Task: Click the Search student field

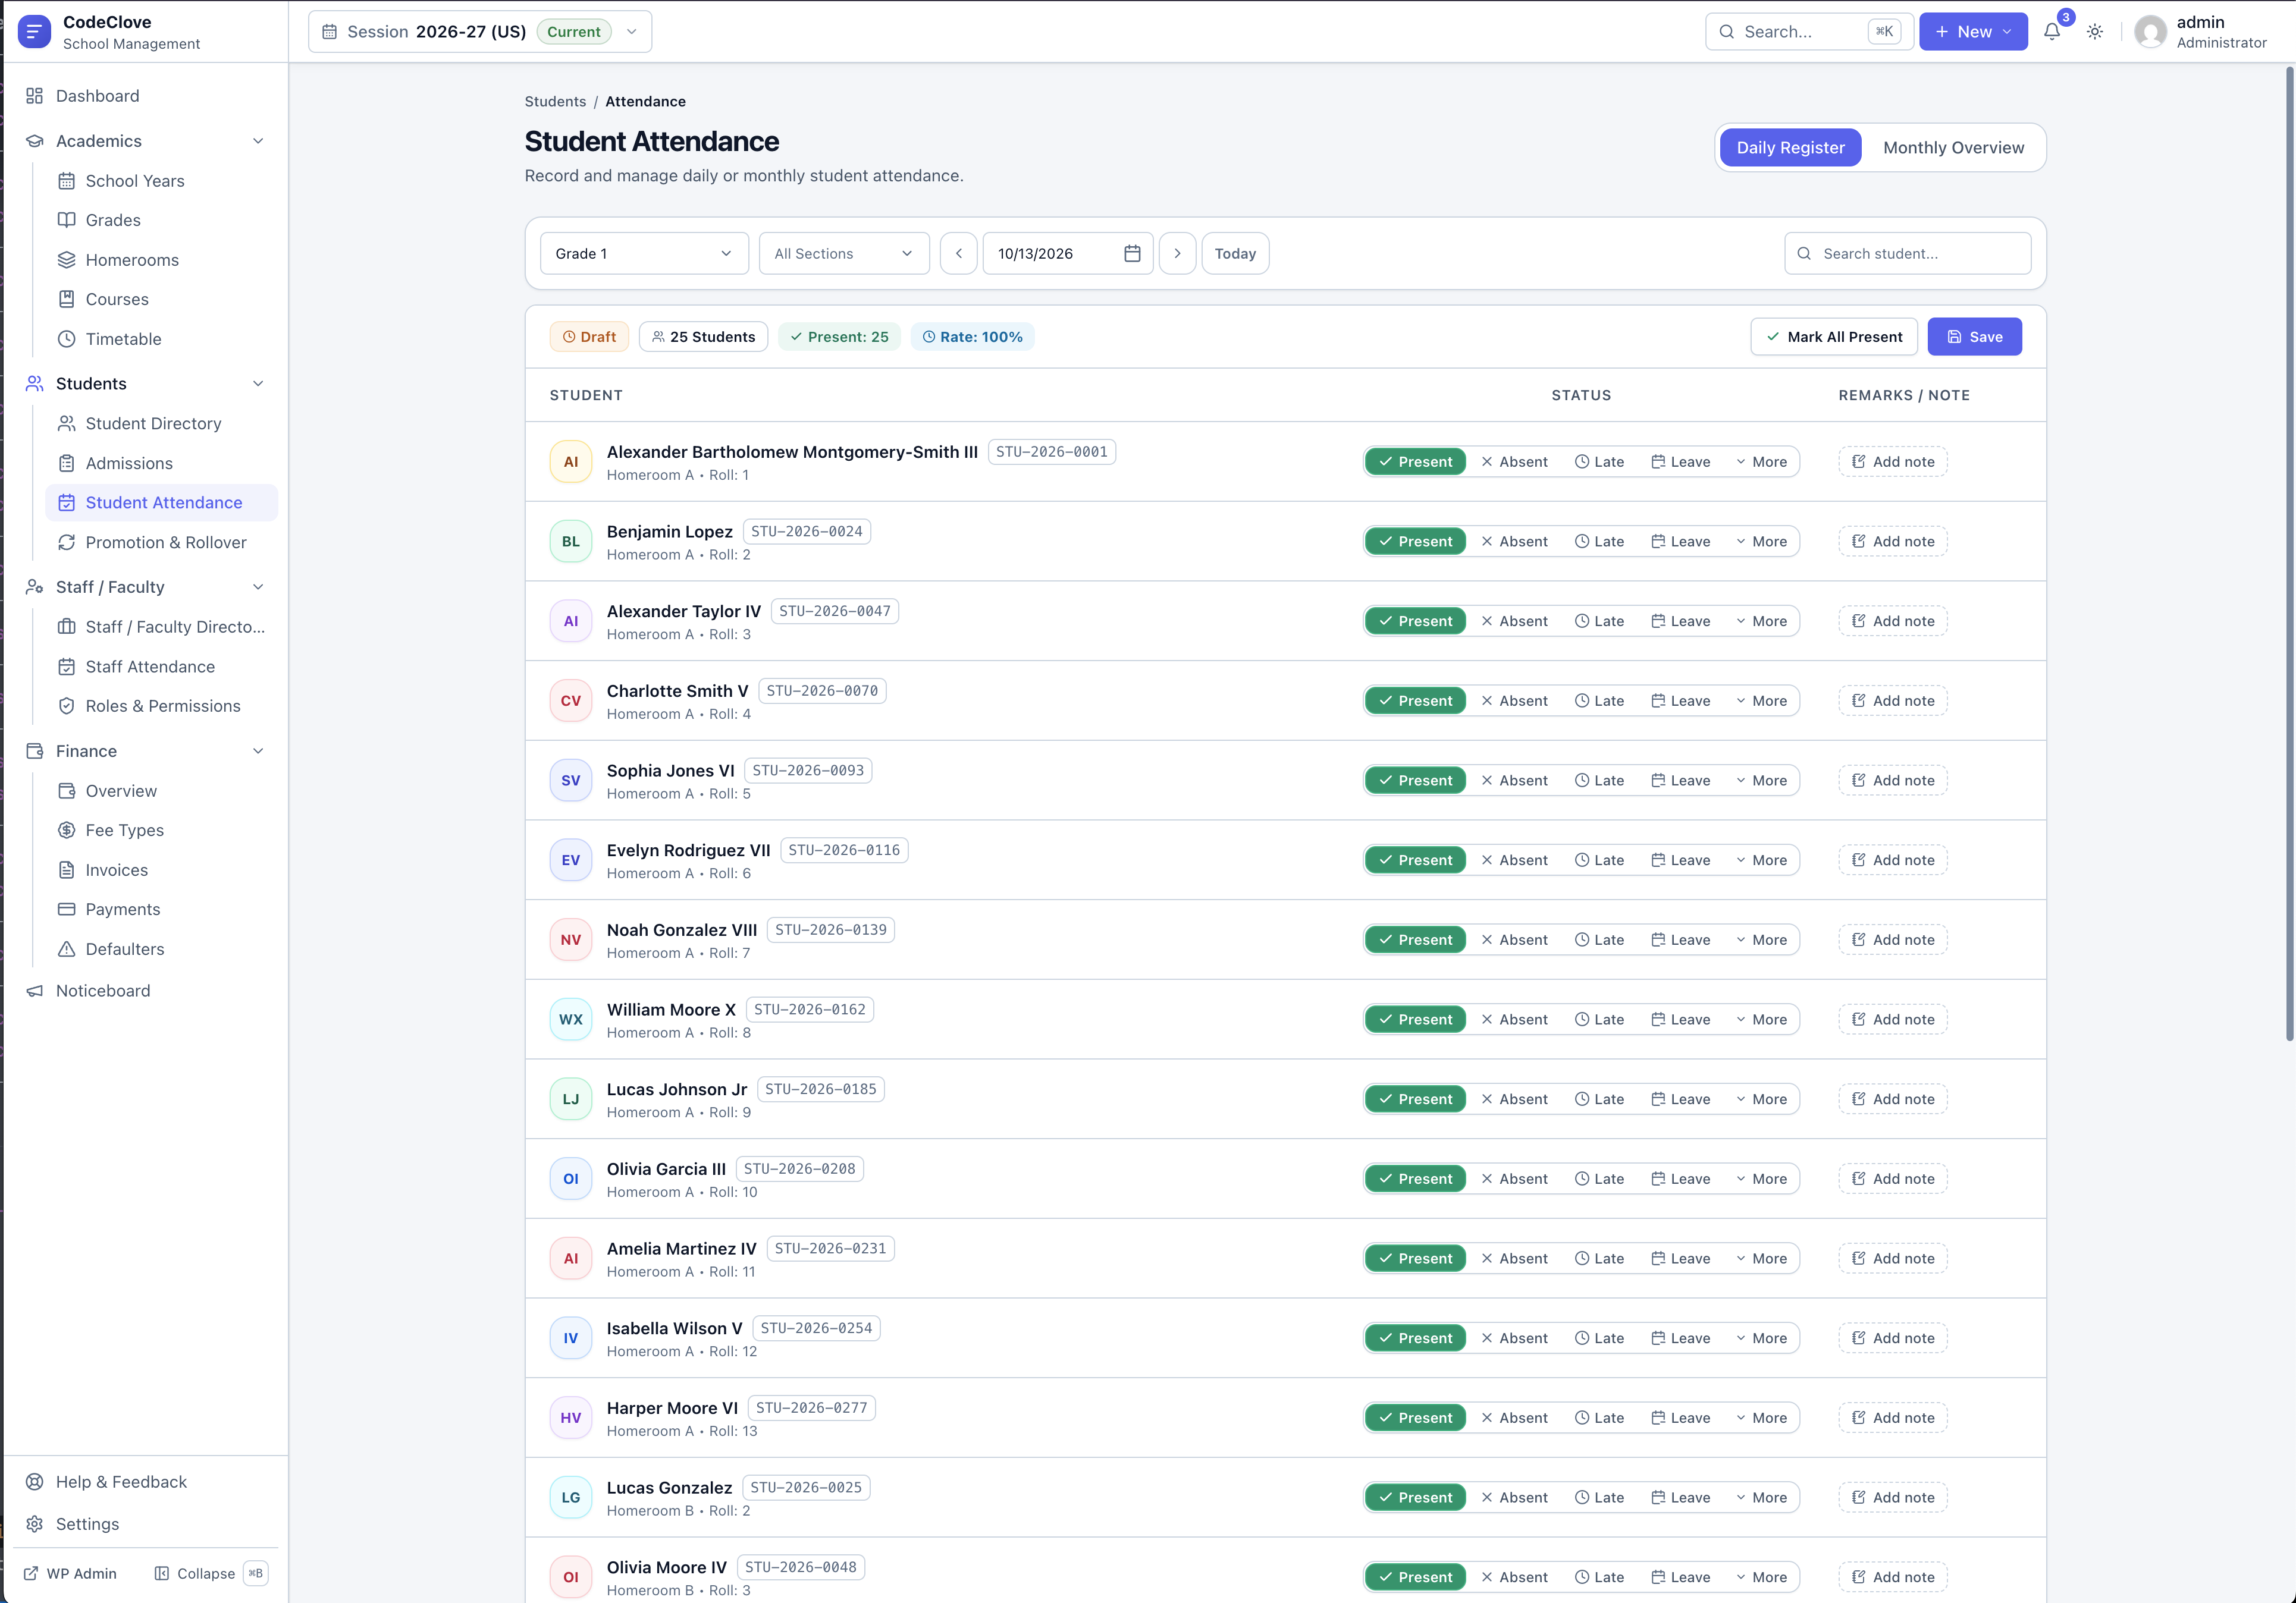Action: click(1907, 254)
